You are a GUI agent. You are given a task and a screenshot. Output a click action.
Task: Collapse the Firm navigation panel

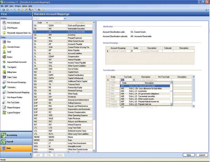point(30,14)
